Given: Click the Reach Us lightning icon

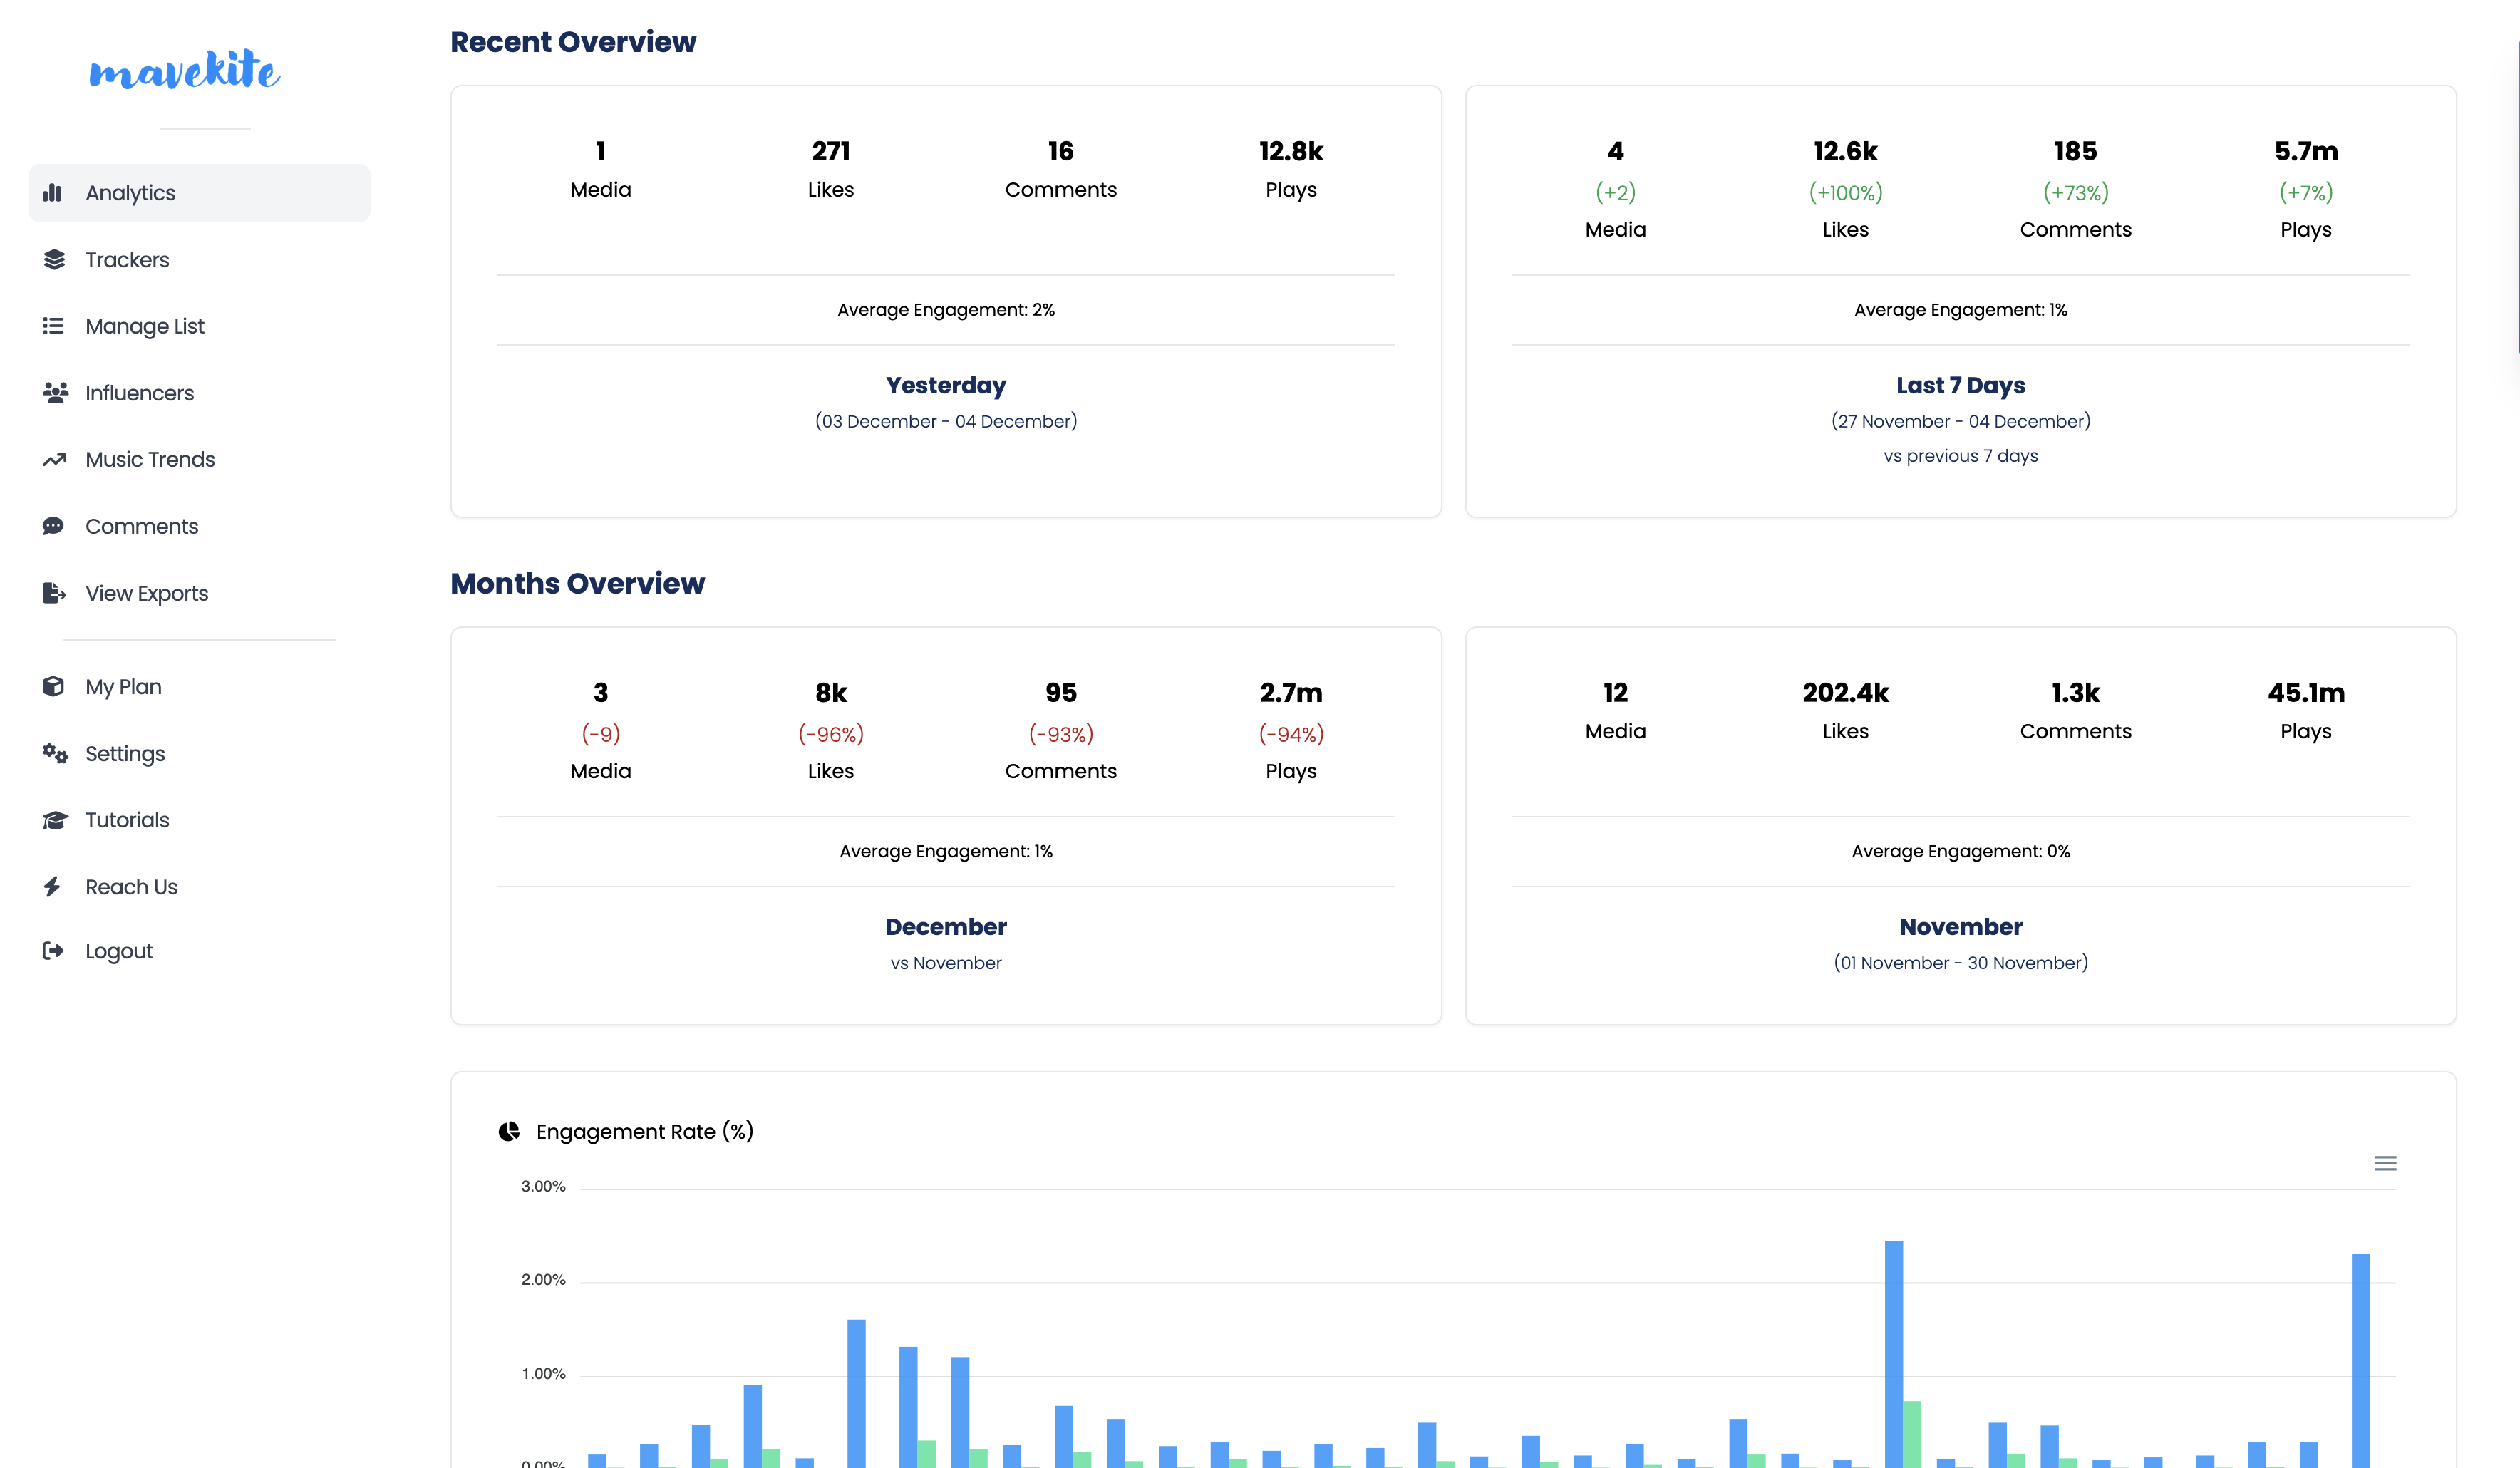Looking at the screenshot, I should pyautogui.click(x=53, y=887).
